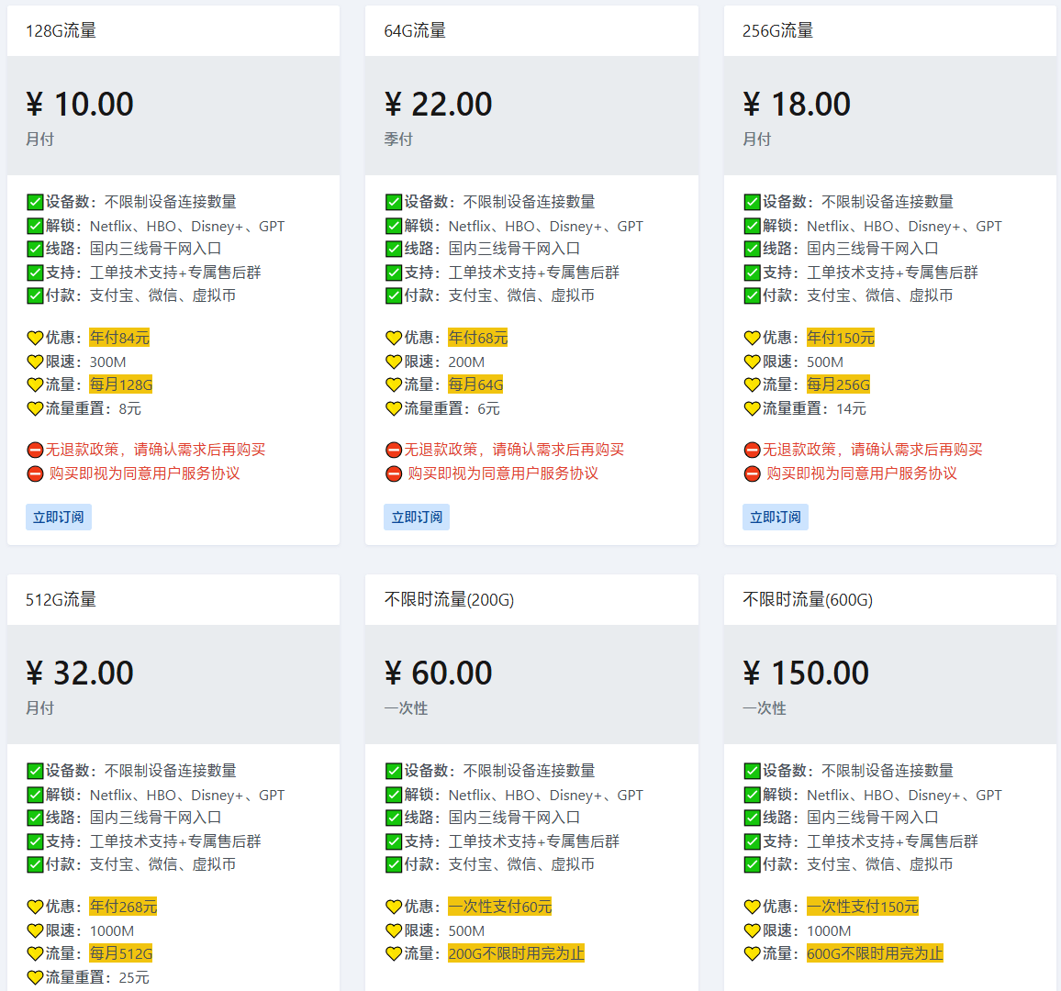The height and width of the screenshot is (991, 1061).
Task: Click the 每月512G traffic highlight
Action: [x=121, y=953]
